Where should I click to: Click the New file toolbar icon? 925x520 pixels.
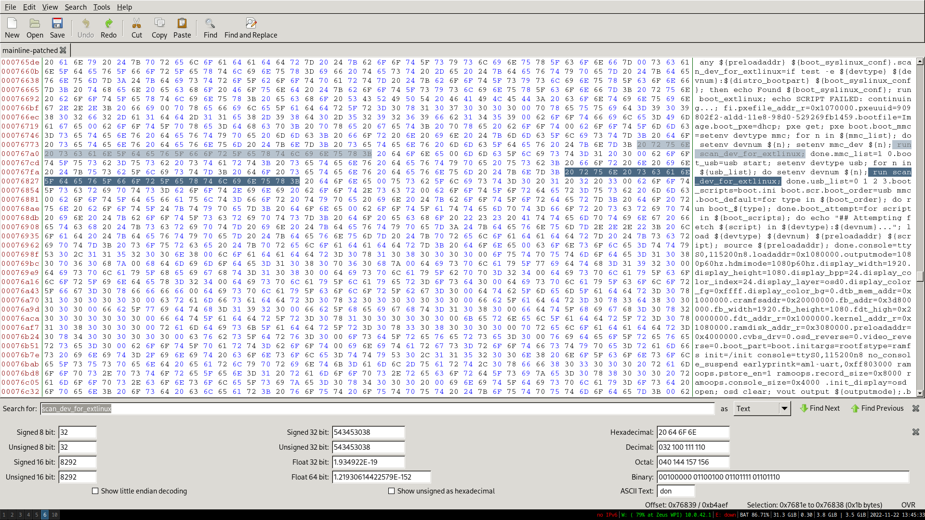(x=12, y=28)
